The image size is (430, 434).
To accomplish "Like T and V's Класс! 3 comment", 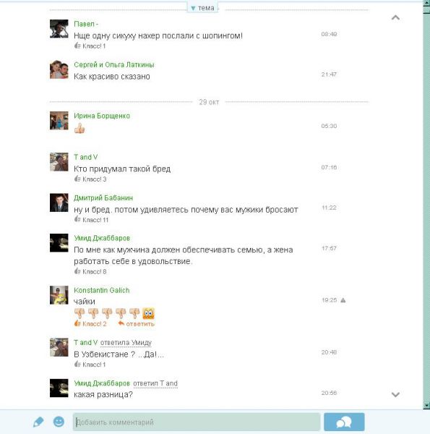I will (90, 179).
